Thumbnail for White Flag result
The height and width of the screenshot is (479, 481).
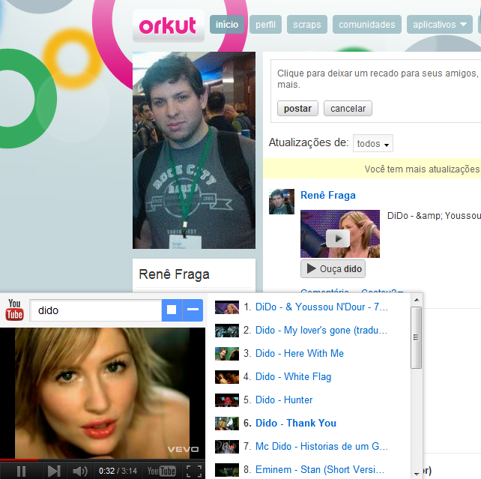227,377
